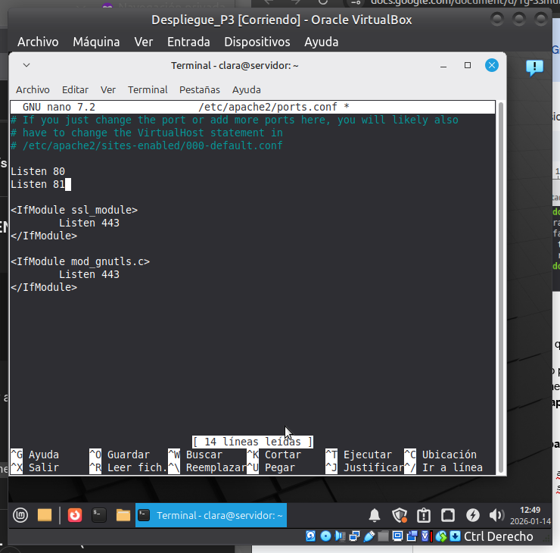Launch Firefox from the taskbar panel
The height and width of the screenshot is (553, 560).
(74, 515)
